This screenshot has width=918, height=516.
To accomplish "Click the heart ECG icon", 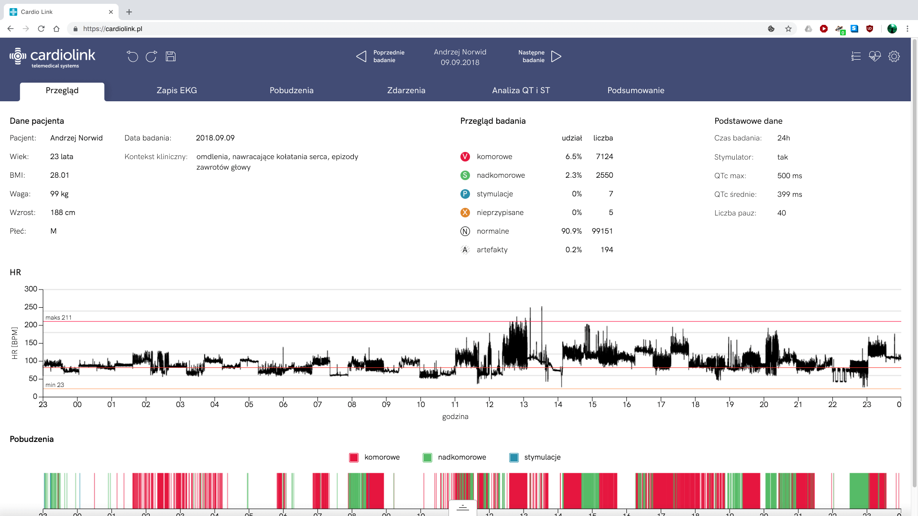I will [874, 56].
